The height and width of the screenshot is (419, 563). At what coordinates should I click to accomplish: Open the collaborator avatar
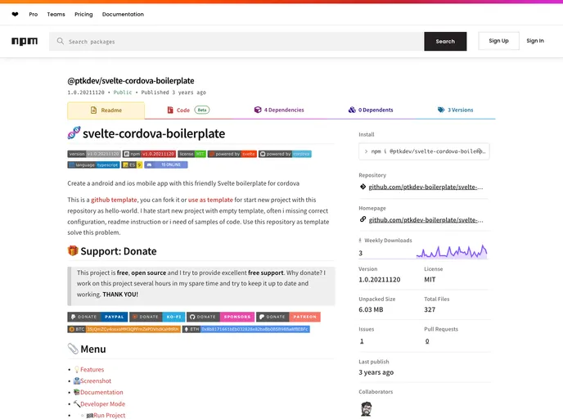pos(366,408)
